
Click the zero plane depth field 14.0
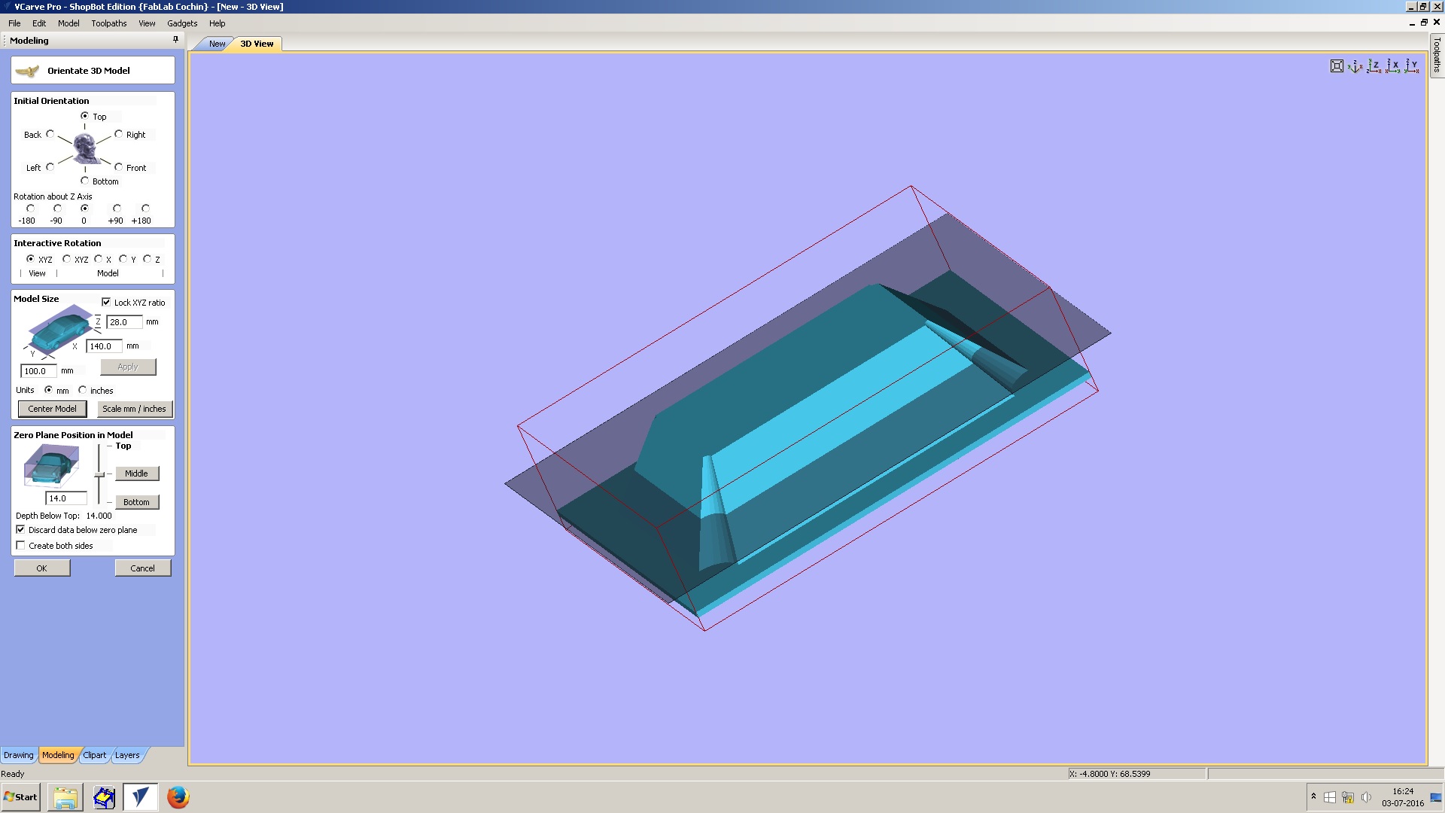pyautogui.click(x=66, y=498)
